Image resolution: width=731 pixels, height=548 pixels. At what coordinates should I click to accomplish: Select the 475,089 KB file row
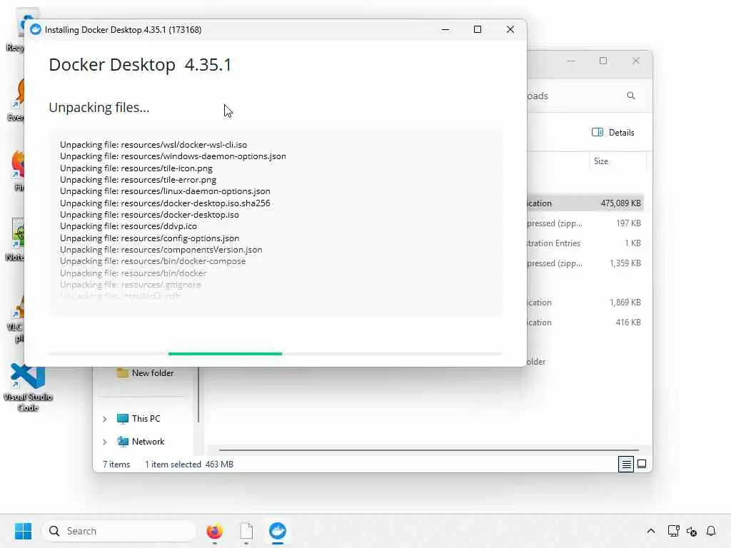click(x=585, y=203)
